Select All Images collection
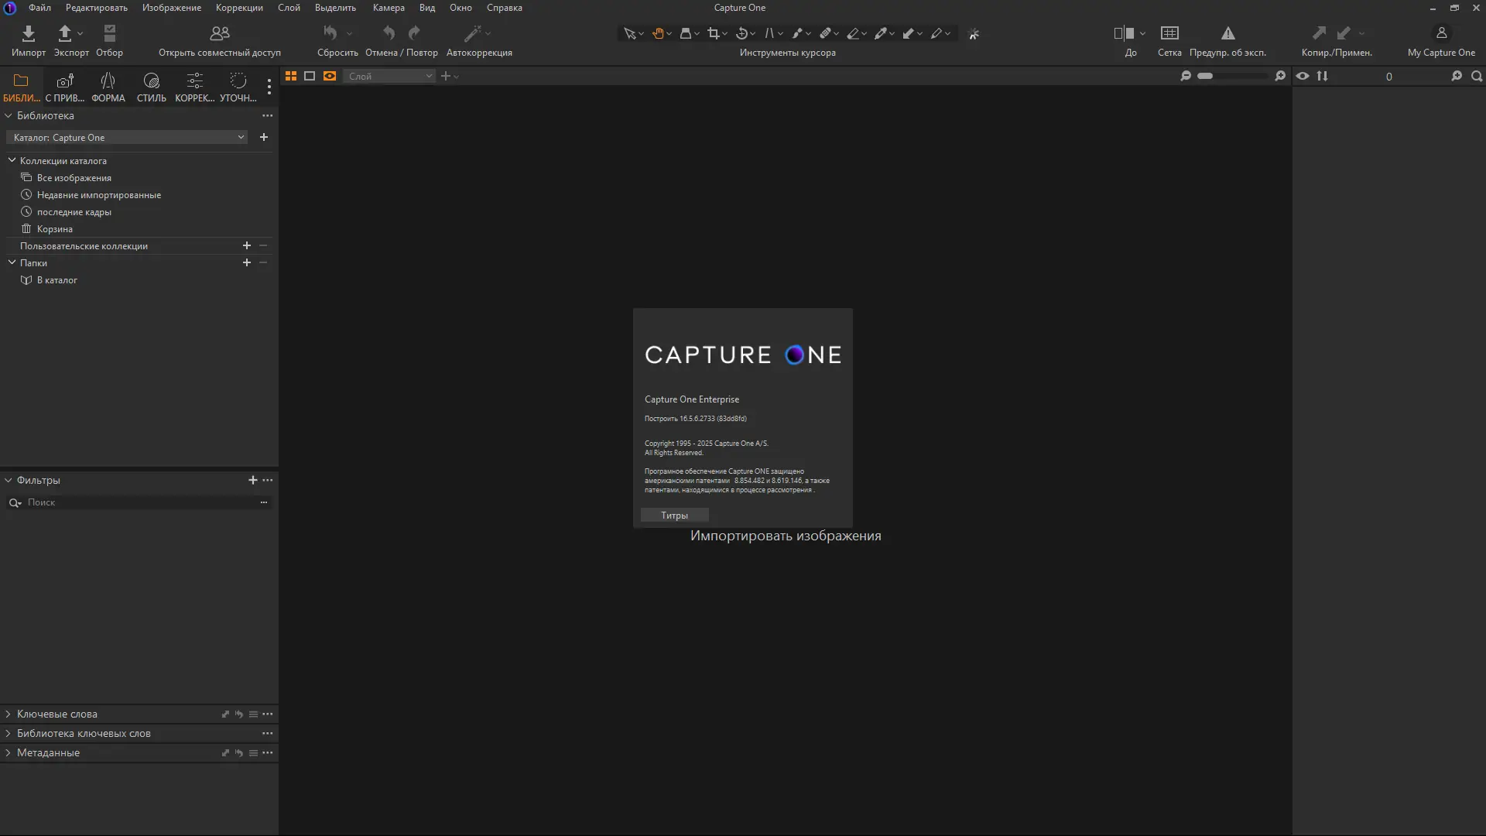Screen dimensions: 1486x836 point(74,178)
